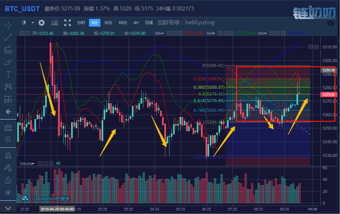
Task: Select the 30分 interval tab
Action: click(108, 22)
